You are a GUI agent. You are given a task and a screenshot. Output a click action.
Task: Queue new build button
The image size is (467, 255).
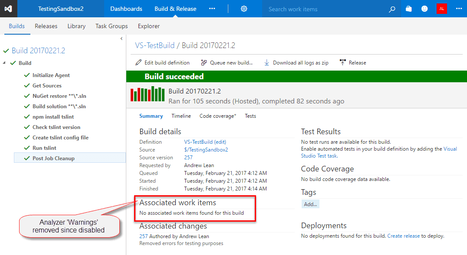(x=227, y=63)
